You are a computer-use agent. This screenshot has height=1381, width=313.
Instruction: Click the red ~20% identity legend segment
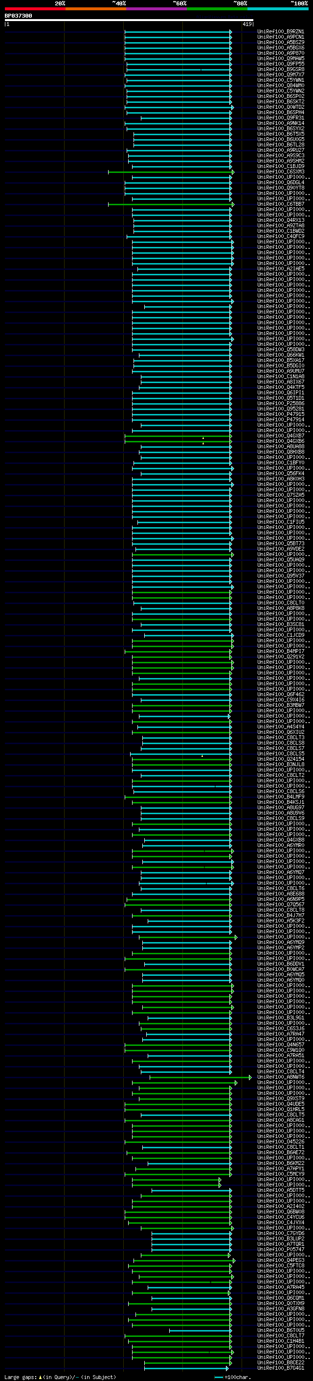(x=35, y=9)
